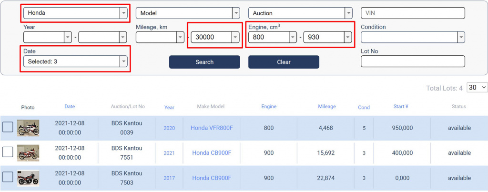
Task: Open the lot 7503 motorcycle photo thumbnail
Action: click(28, 178)
